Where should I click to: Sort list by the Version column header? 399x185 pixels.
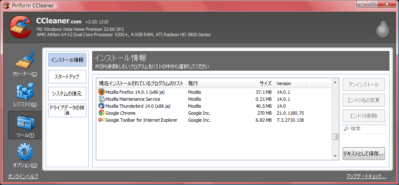290,83
